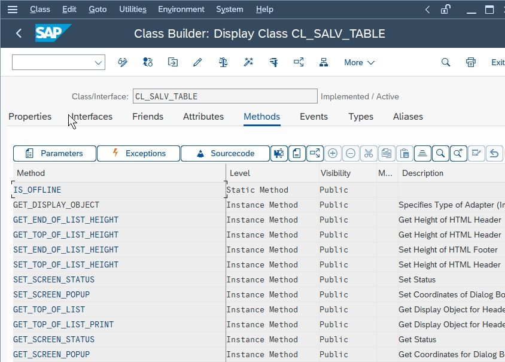Screen dimensions: 505x362
Task: Open the System menu
Action: pos(230,10)
